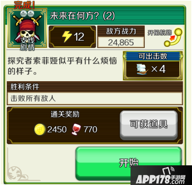Tap the 可出击数 sortie count header
Screen dimensions: 192x185
(x=153, y=56)
